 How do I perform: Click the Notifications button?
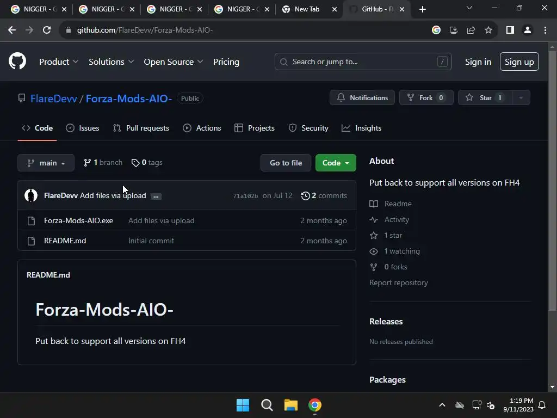(362, 98)
